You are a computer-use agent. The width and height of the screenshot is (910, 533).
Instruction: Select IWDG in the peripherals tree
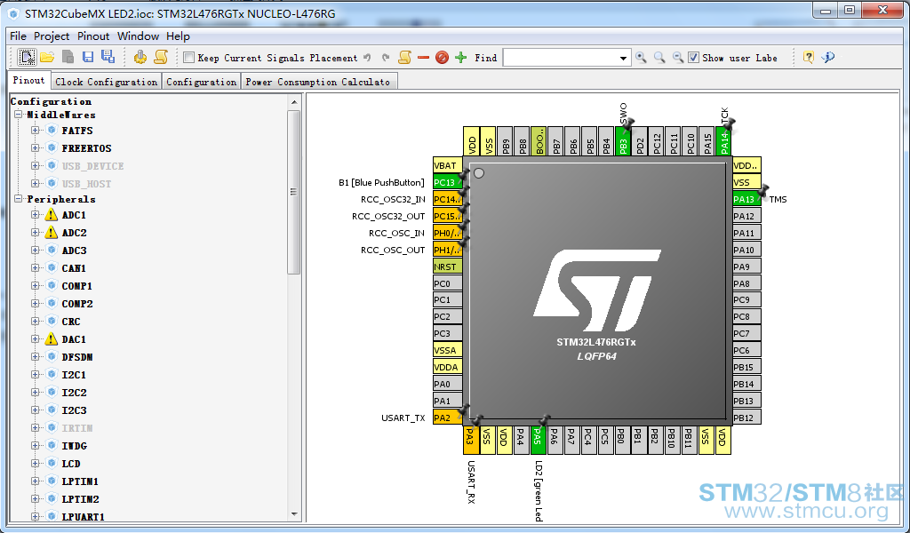click(x=75, y=445)
